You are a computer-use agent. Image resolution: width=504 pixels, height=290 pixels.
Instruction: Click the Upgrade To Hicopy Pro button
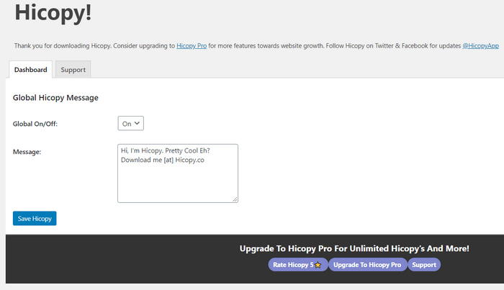click(367, 265)
